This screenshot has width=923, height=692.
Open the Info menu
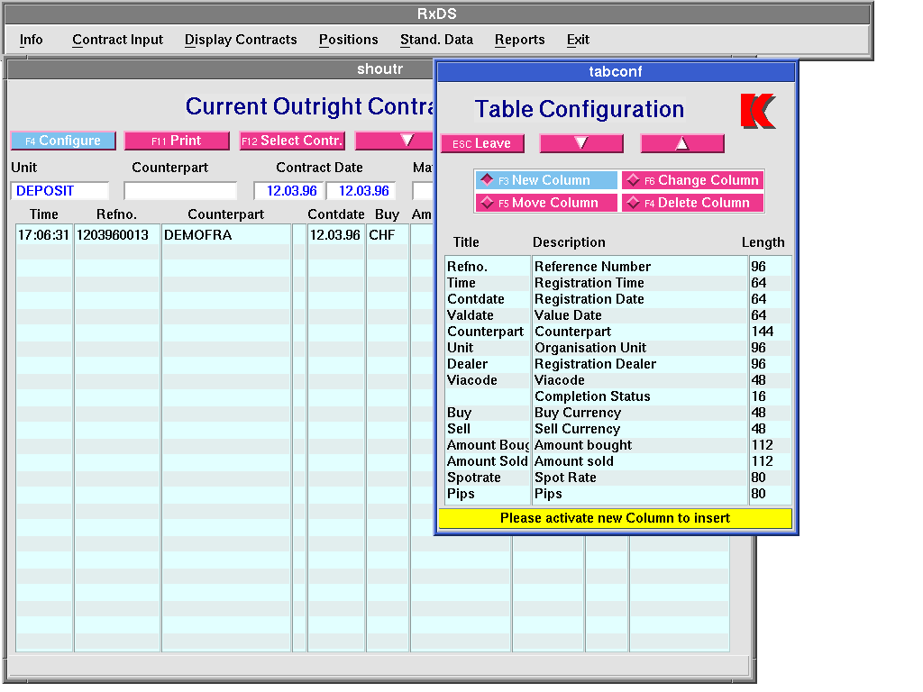(32, 40)
